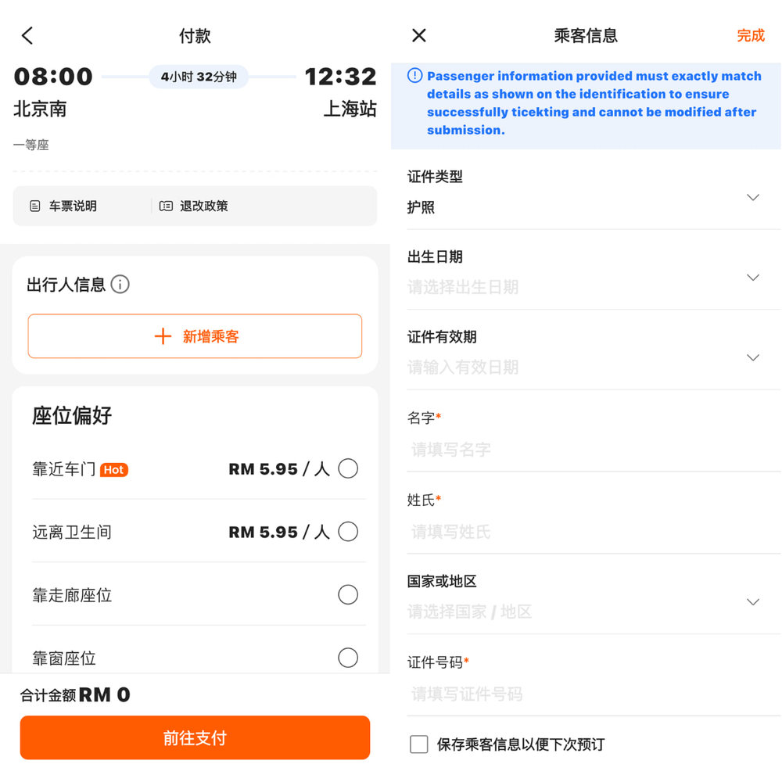Screen dimensions: 782x782
Task: Tap the plus icon to add a passenger
Action: pos(163,335)
